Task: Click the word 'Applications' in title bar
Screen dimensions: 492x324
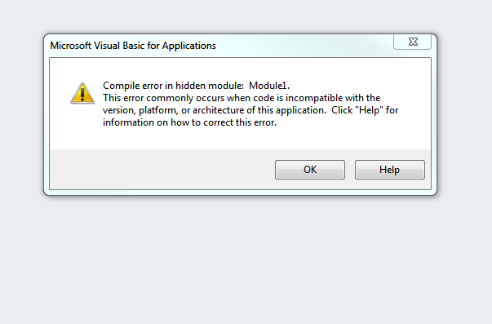Action: click(x=189, y=46)
